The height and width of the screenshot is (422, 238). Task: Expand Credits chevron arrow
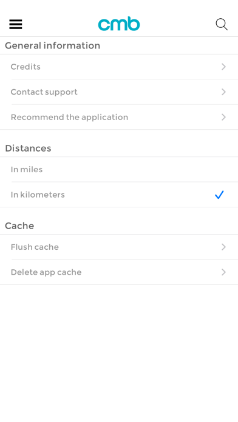223,67
